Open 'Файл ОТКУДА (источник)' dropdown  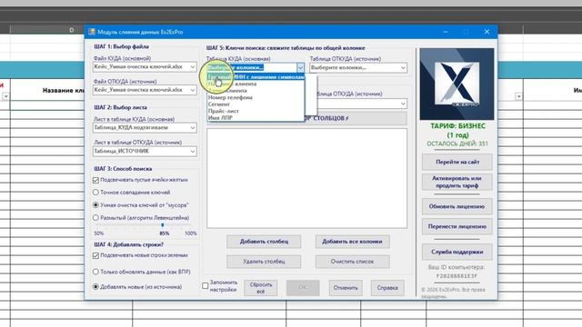tap(145, 90)
